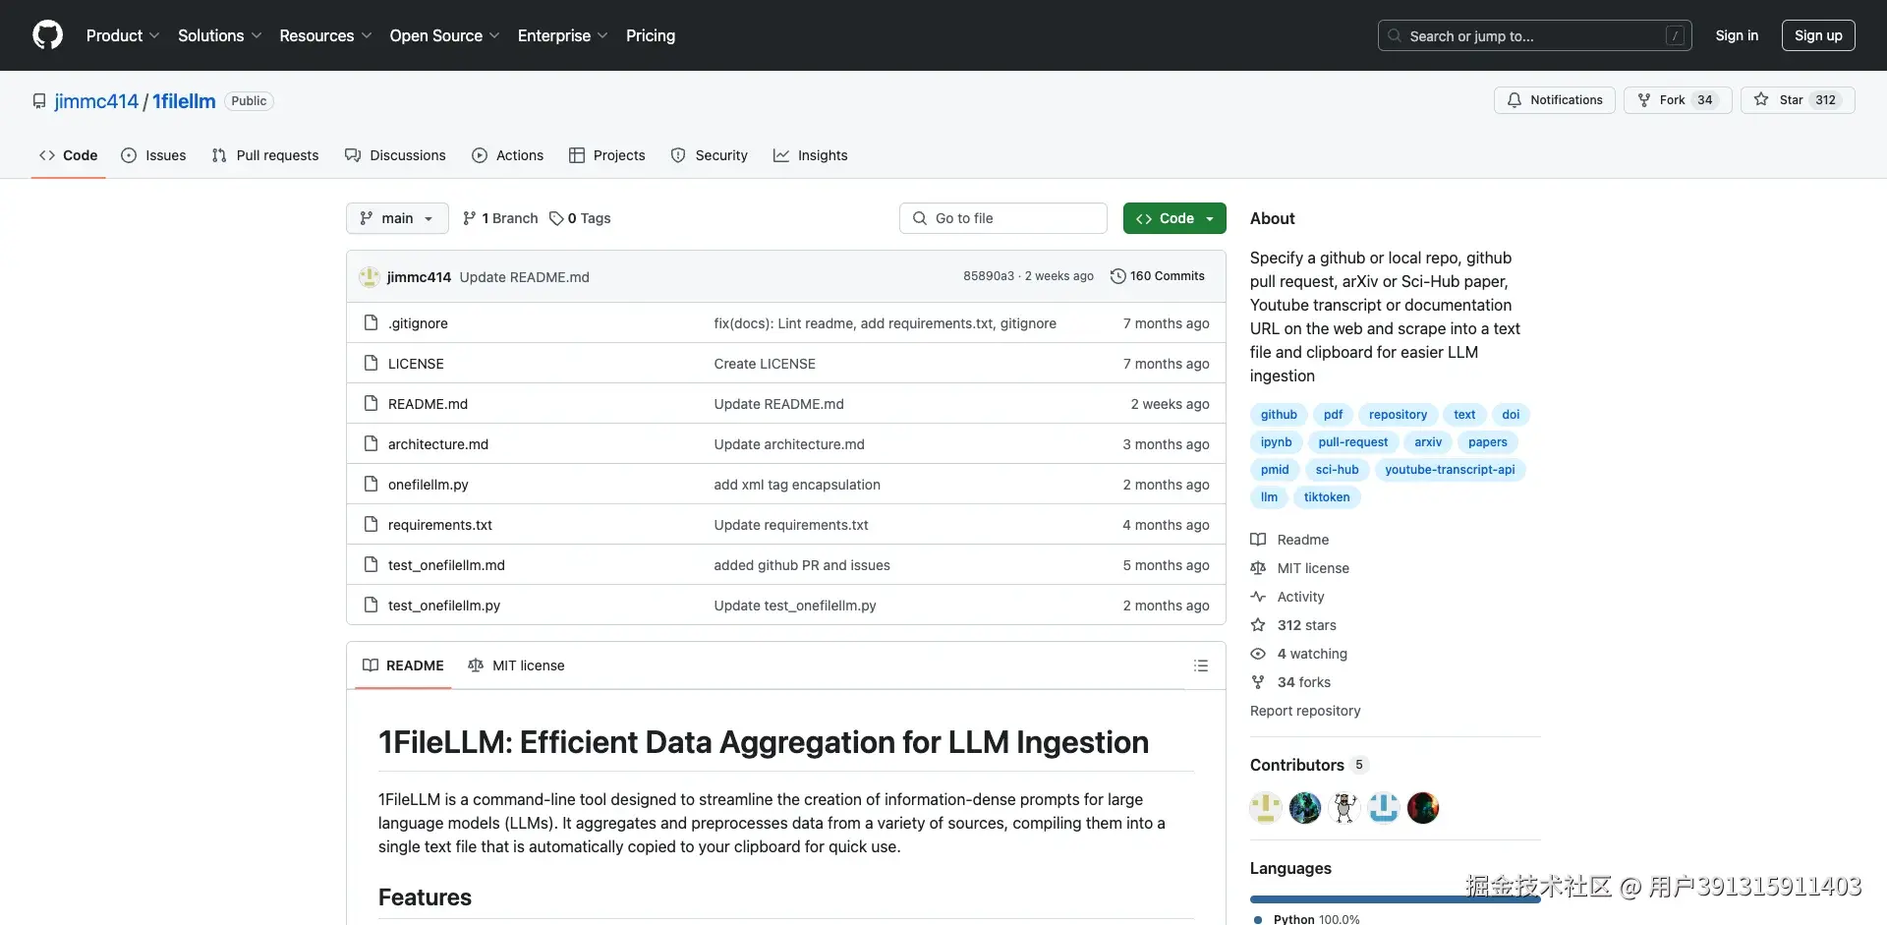Image resolution: width=1887 pixels, height=925 pixels.
Task: Open the youtube-transcript-api topic tag
Action: [1450, 470]
